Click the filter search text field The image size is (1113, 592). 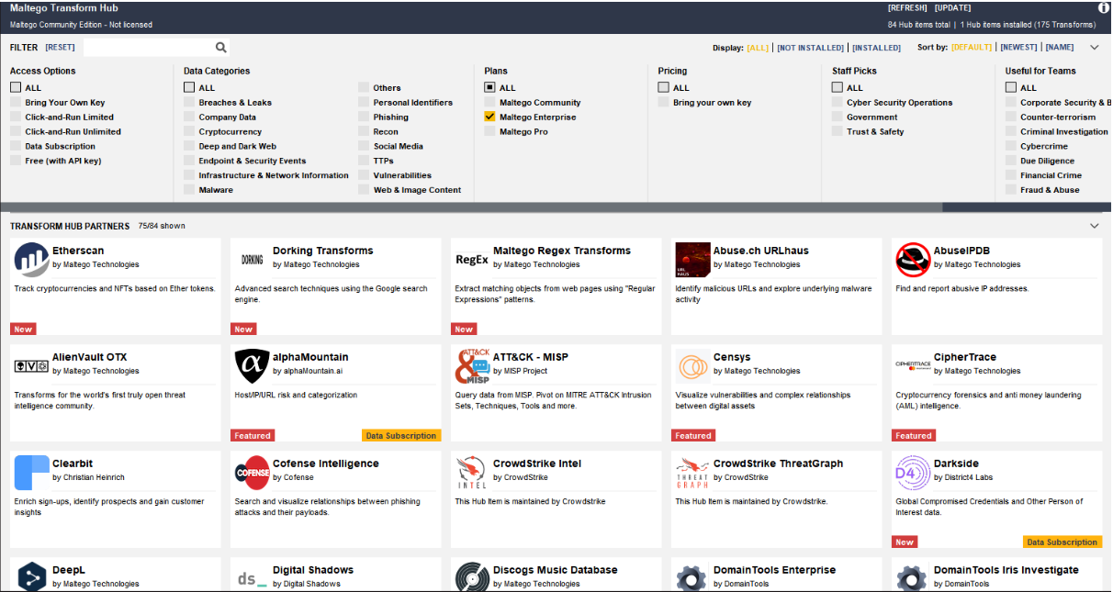pos(147,47)
